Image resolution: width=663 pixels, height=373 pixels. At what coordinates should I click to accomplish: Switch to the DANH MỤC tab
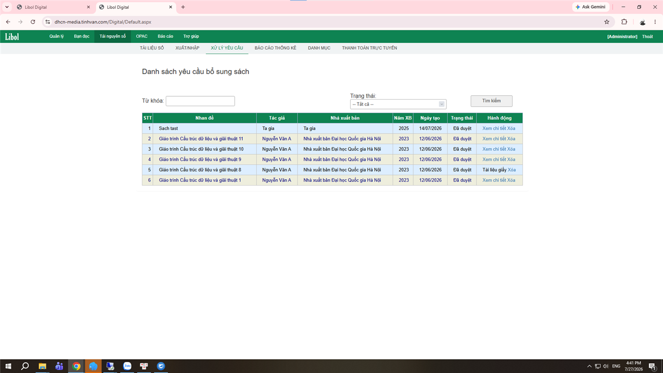(319, 48)
